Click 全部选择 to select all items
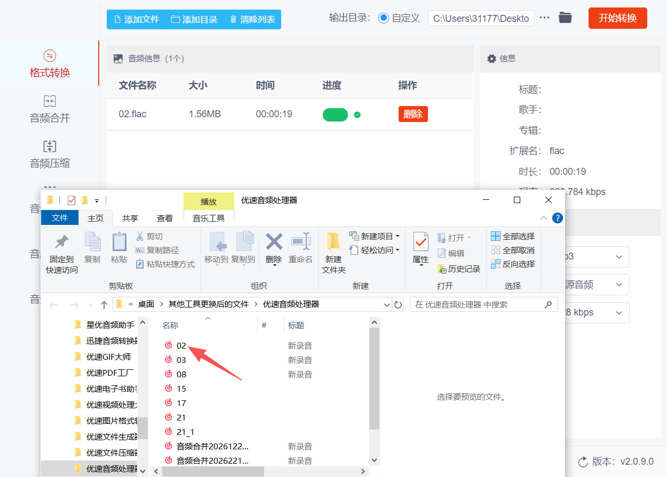Image resolution: width=667 pixels, height=477 pixels. (513, 236)
